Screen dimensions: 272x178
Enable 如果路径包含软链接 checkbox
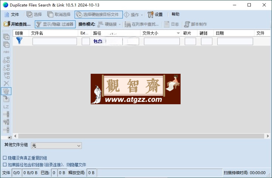point(5,164)
